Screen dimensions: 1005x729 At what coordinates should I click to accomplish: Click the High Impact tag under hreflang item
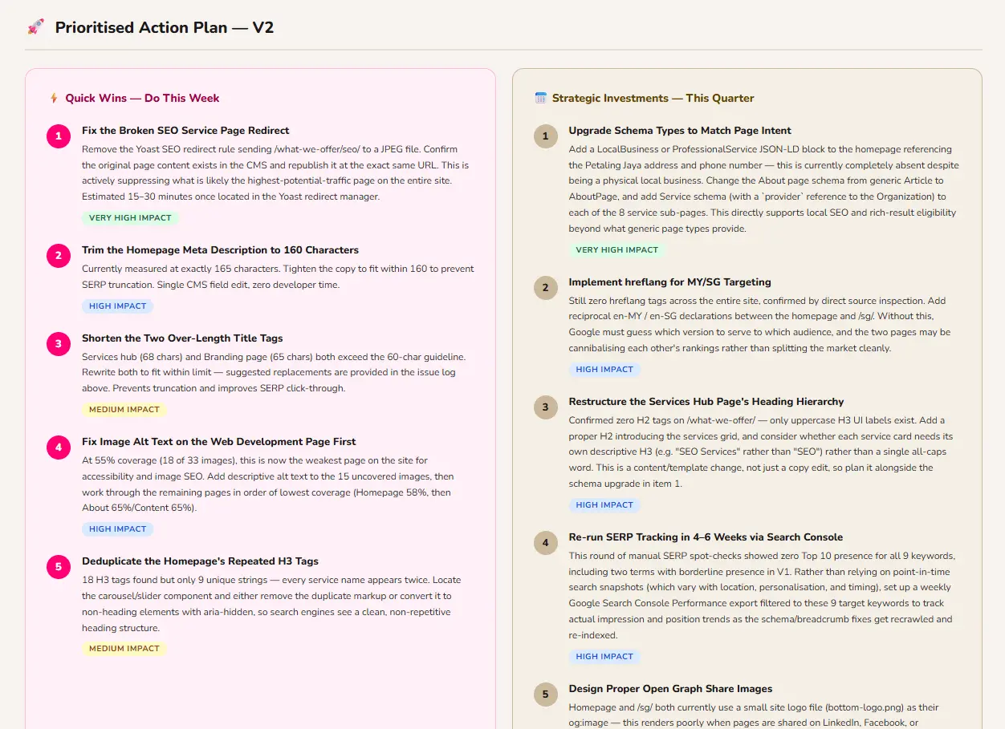604,369
